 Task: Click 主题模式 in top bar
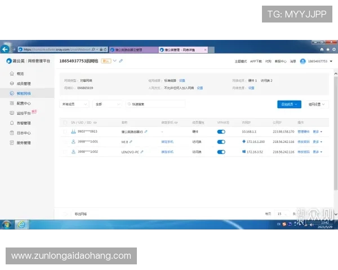click(x=241, y=61)
